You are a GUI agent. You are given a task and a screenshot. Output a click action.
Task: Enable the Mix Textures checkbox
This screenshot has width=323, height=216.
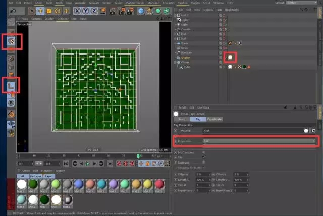(203, 152)
